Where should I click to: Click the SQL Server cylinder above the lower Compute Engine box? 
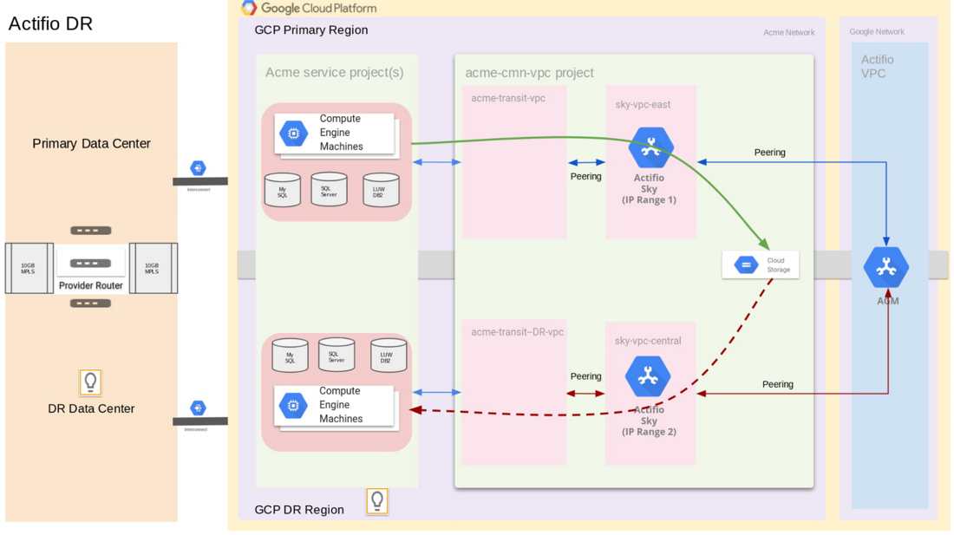click(337, 355)
